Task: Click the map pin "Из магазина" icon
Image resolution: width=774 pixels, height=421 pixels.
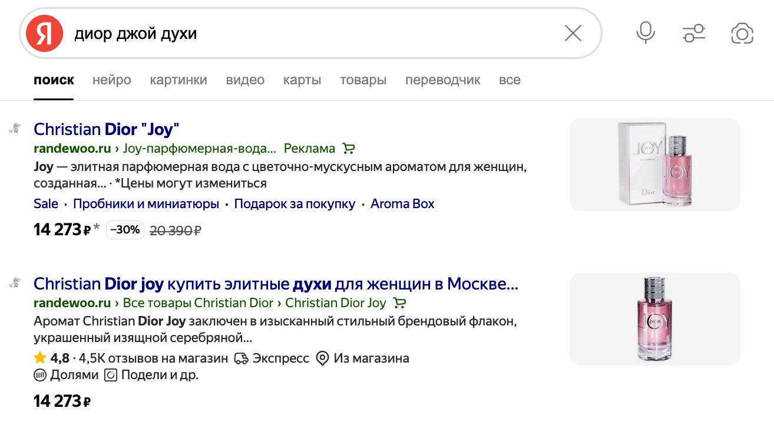Action: [x=322, y=358]
